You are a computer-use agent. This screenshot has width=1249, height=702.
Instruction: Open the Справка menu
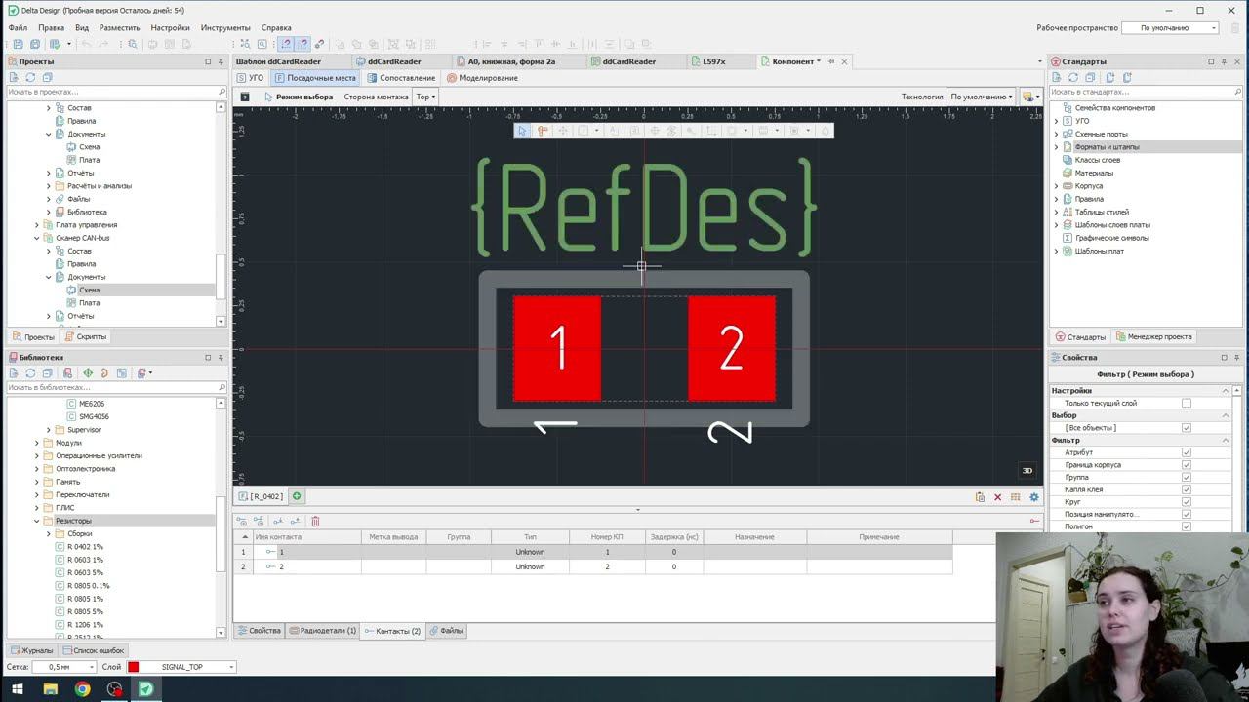(x=276, y=27)
